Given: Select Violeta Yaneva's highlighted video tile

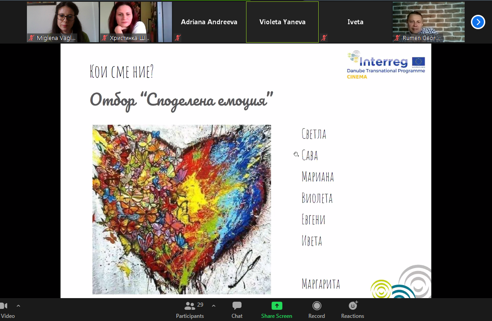Looking at the screenshot, I should [x=282, y=22].
